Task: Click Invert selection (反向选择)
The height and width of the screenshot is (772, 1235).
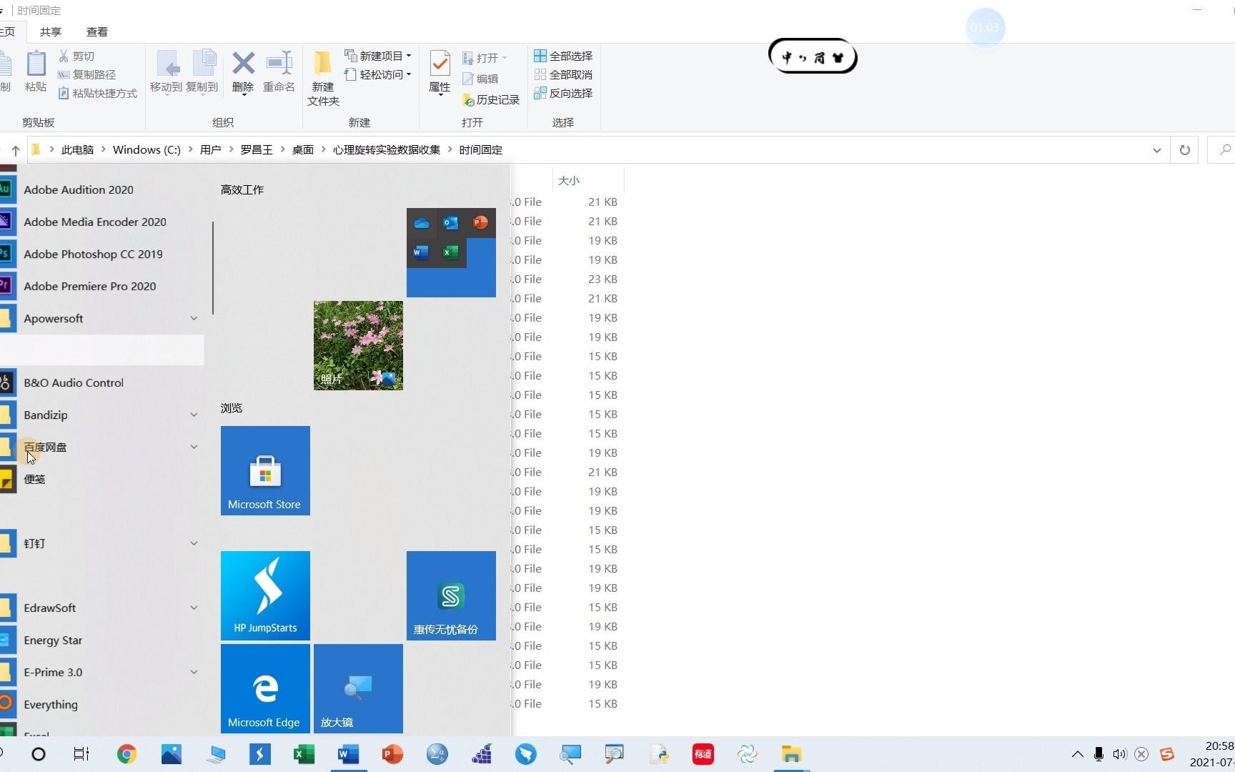Action: pyautogui.click(x=563, y=93)
